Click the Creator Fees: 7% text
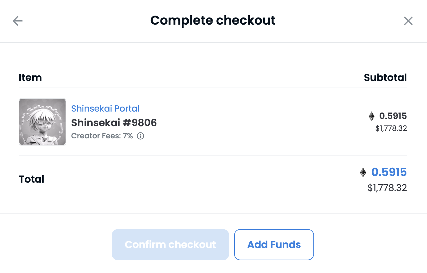 102,136
